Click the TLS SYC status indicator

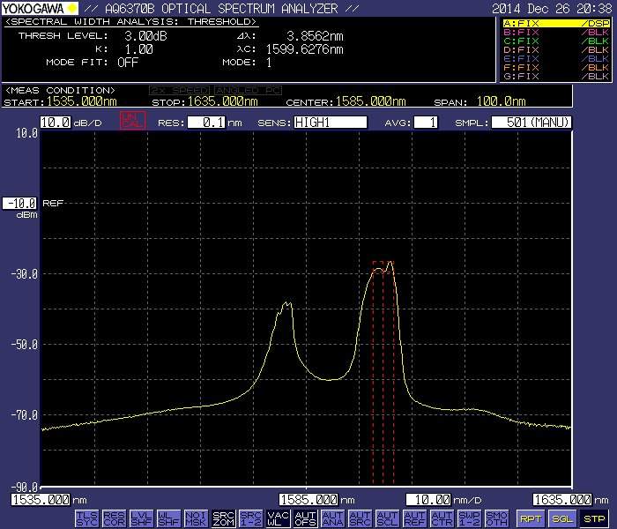[87, 518]
